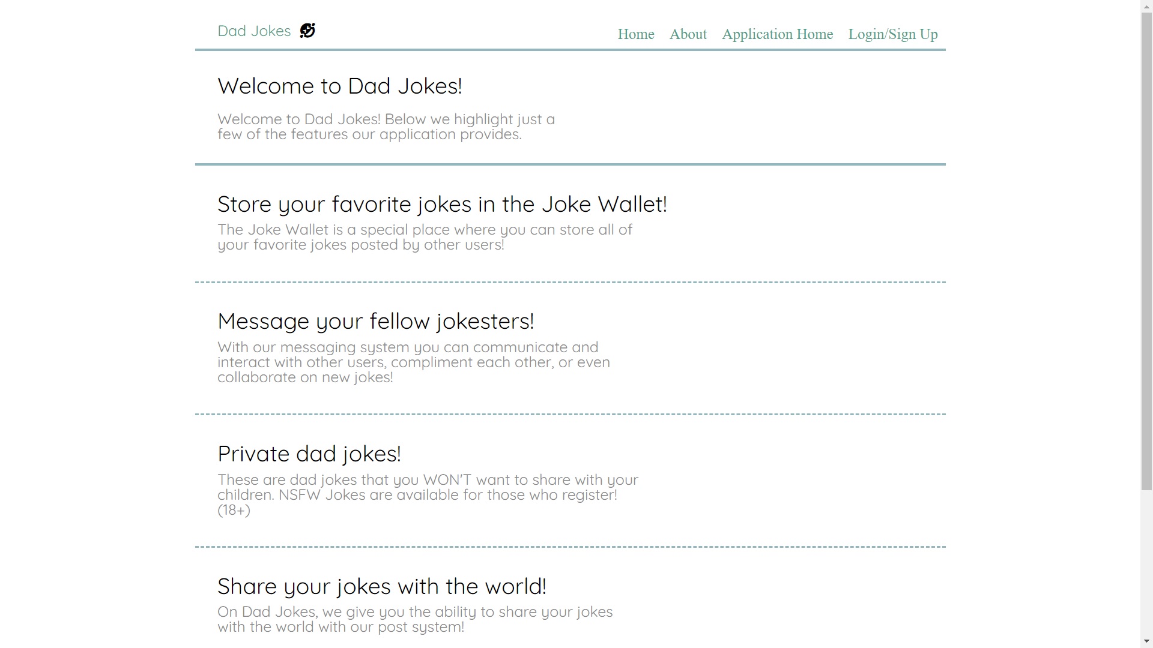
Task: Click the Dad Jokes brand text
Action: coord(254,31)
